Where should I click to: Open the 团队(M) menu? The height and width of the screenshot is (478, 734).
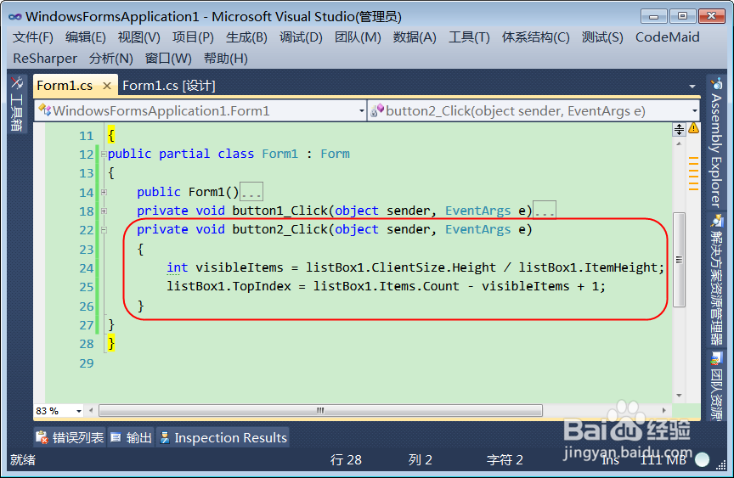coord(358,37)
